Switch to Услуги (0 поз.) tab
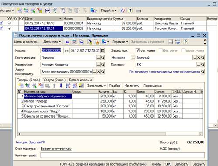 pyautogui.click(x=55, y=80)
